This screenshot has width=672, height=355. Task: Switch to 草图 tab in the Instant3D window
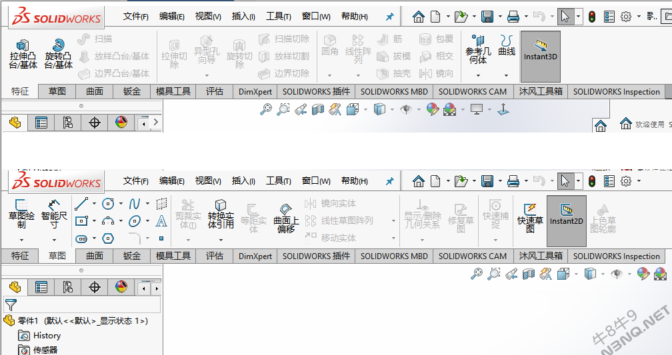pos(57,92)
